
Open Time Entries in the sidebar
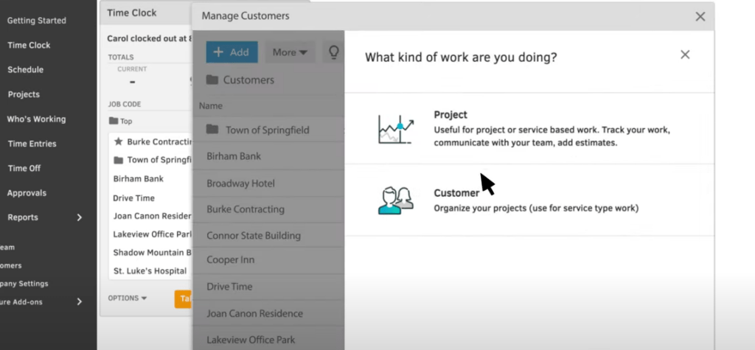coord(32,144)
